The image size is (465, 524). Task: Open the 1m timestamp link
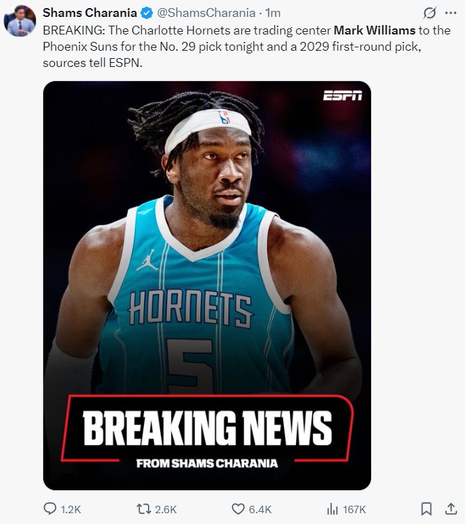[273, 13]
